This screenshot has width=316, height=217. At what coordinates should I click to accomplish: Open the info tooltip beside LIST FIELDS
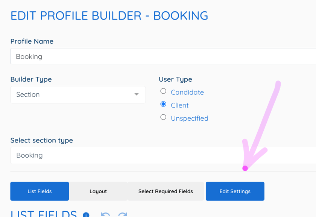coord(86,215)
